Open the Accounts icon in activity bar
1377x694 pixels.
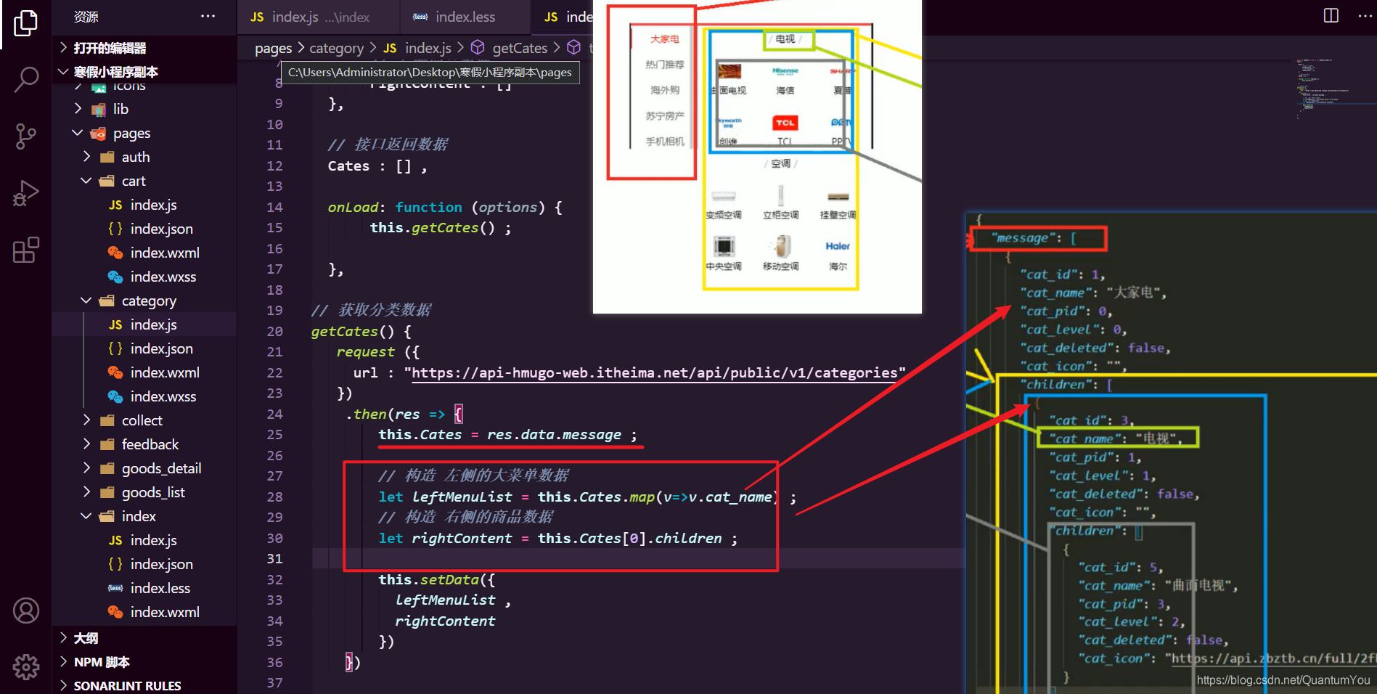(25, 611)
